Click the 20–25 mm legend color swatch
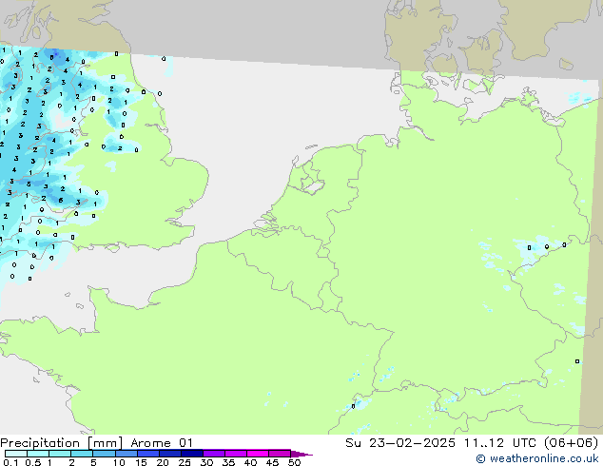The width and height of the screenshot is (603, 466). [x=170, y=454]
